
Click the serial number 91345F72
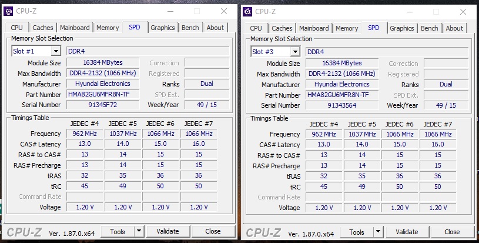point(103,105)
